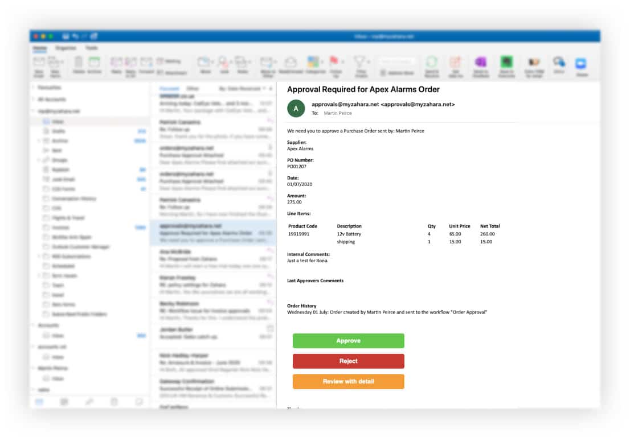Open the Inbox folder in sidebar
630x438 pixels.
(89, 122)
